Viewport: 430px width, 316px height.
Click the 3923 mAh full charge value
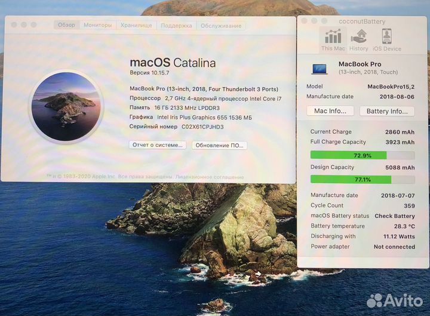[400, 142]
